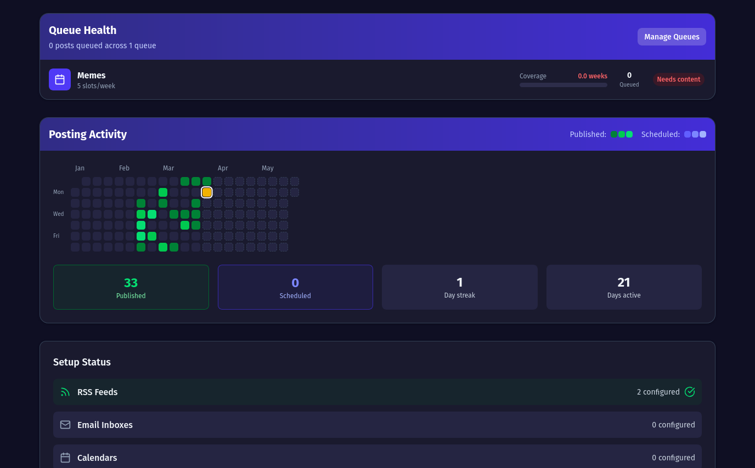
Task: Click the green checkmark beside 2 configured
Action: click(690, 392)
